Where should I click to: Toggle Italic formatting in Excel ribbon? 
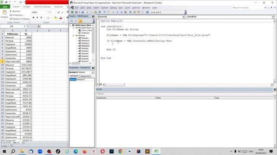(x=37, y=18)
